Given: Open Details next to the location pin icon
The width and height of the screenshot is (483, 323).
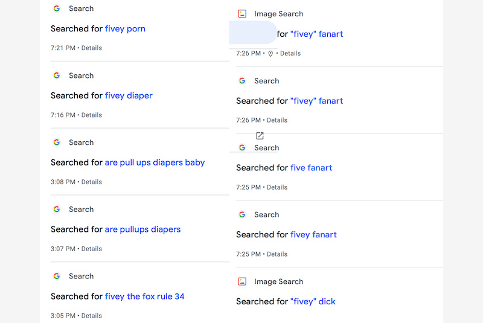Looking at the screenshot, I should point(290,54).
